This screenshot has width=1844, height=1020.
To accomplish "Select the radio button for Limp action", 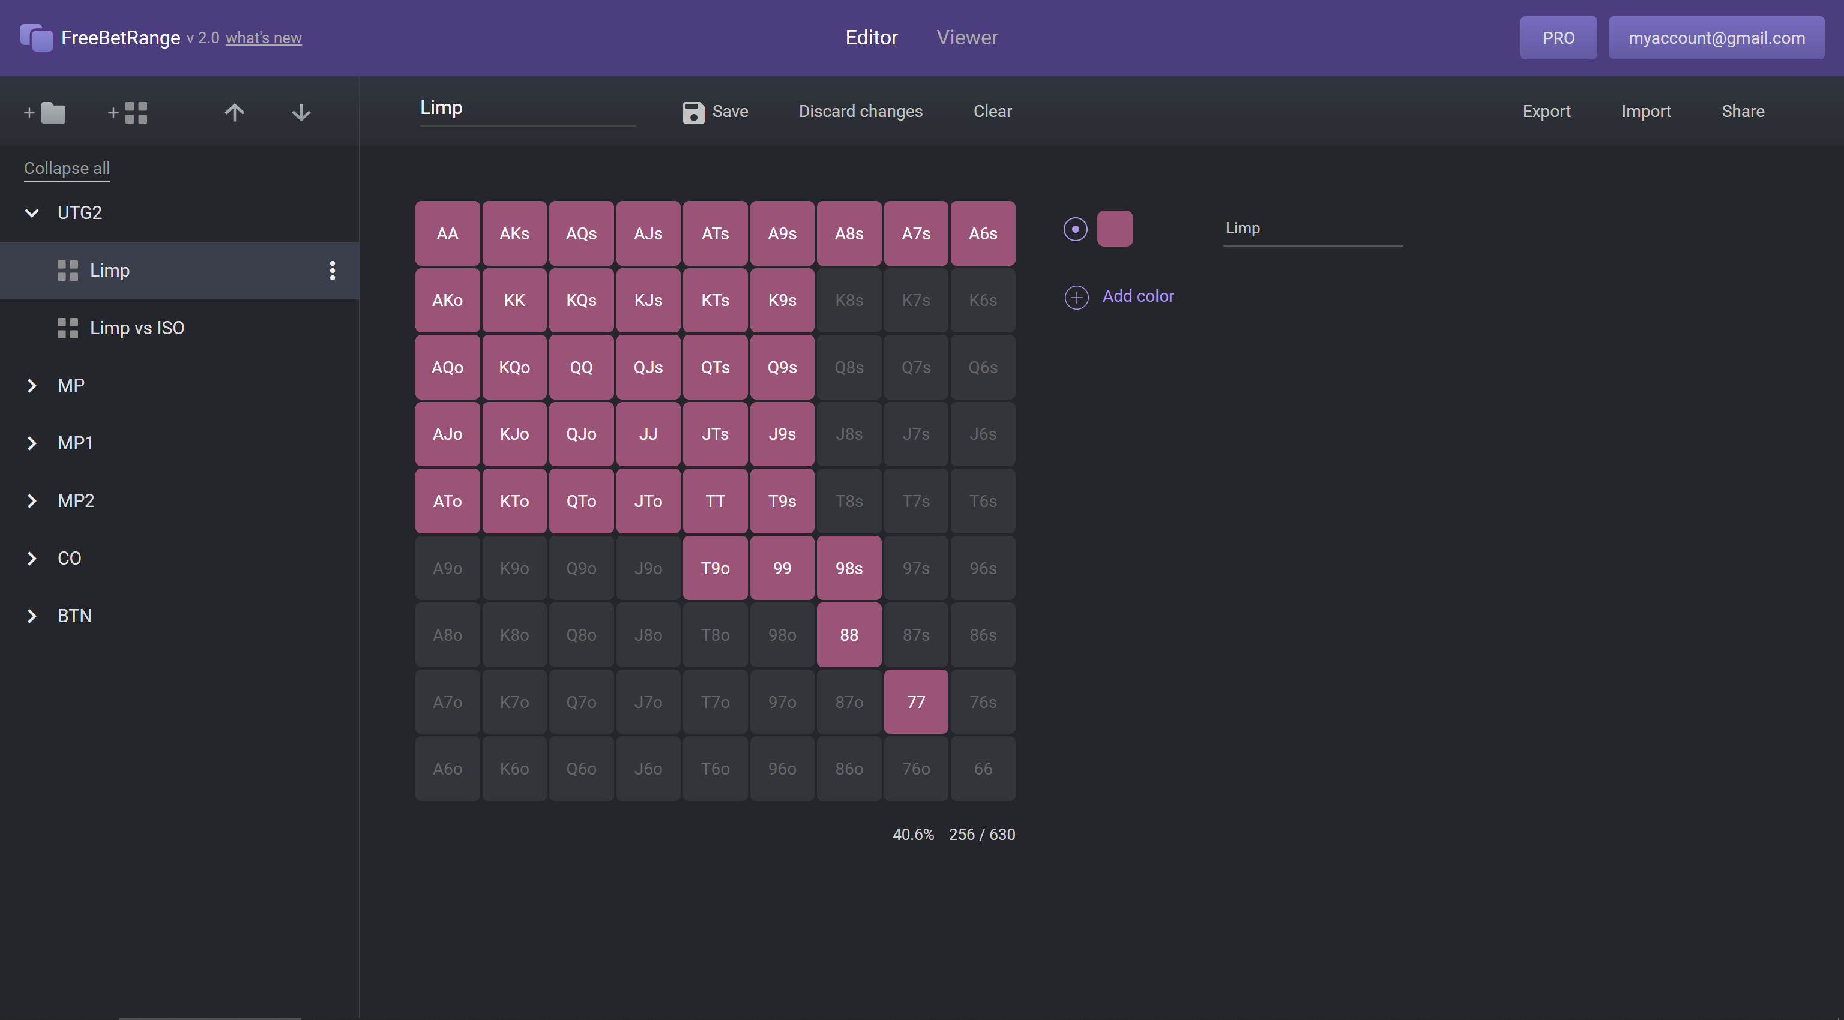I will pyautogui.click(x=1075, y=227).
